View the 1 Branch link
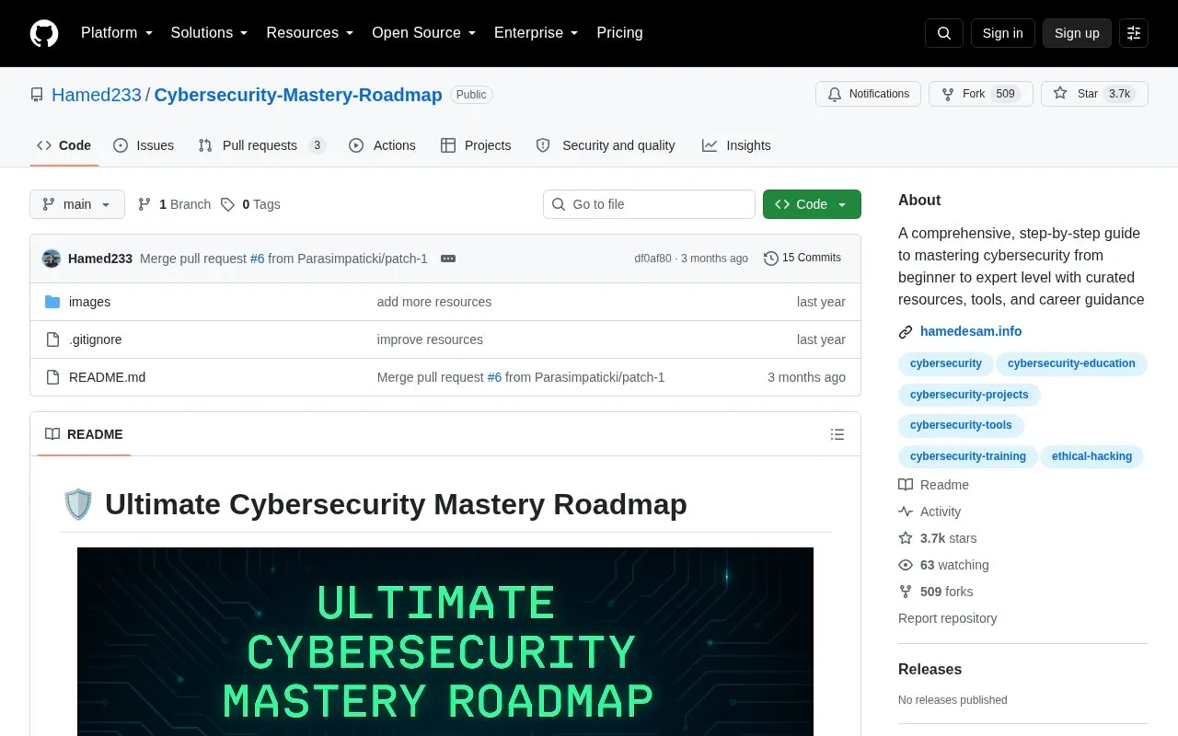 click(174, 204)
